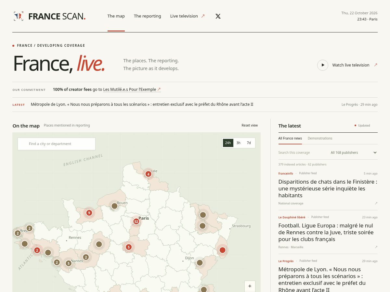This screenshot has width=390, height=292.
Task: Click external arrow on franceinfo article
Action: coord(376,203)
